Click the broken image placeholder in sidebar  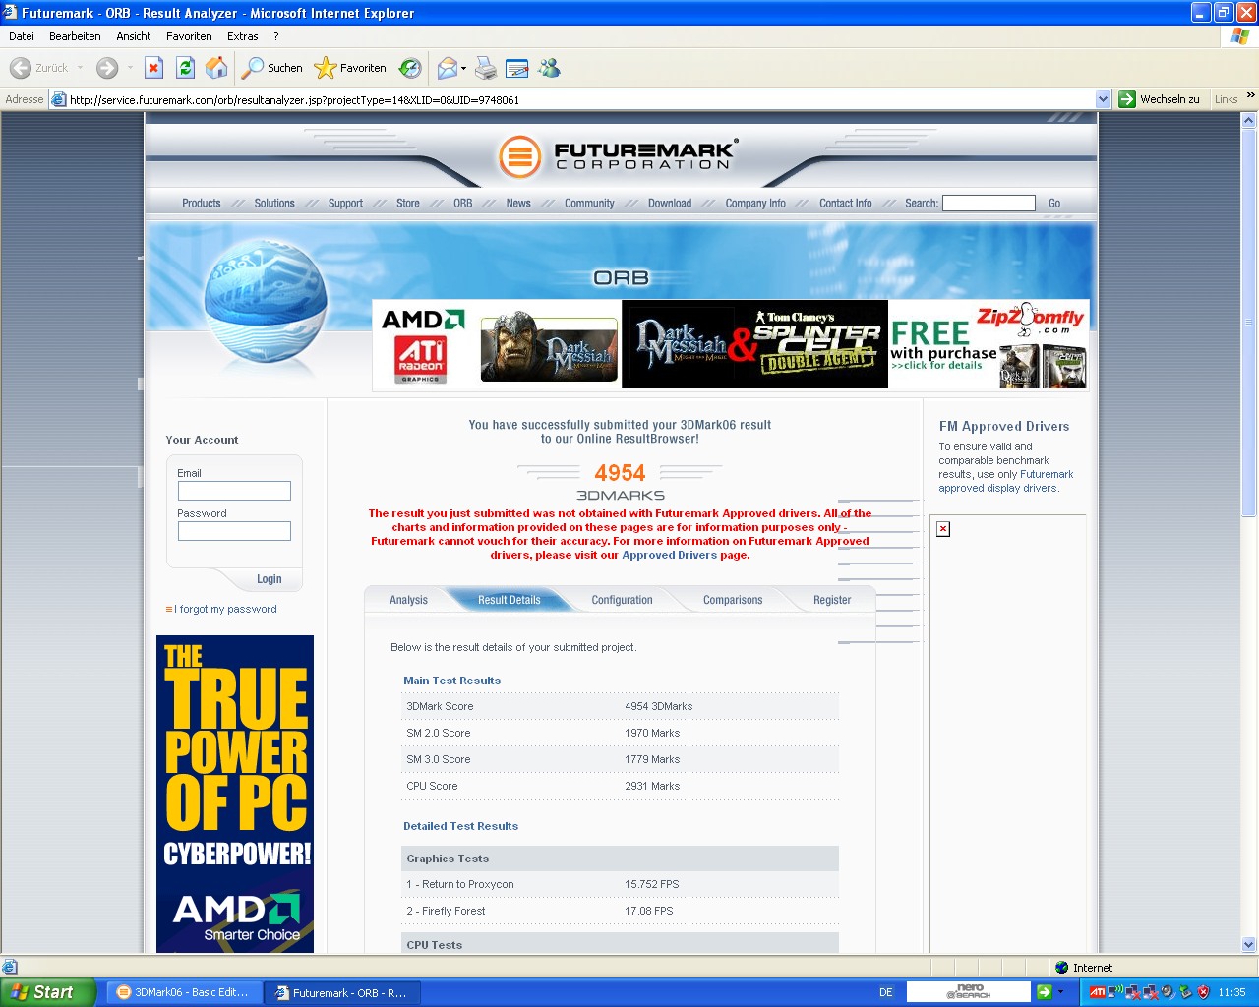(x=943, y=529)
